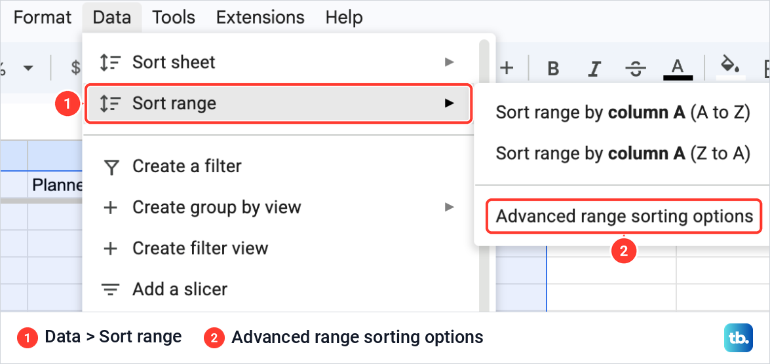Open the Format menu

43,18
